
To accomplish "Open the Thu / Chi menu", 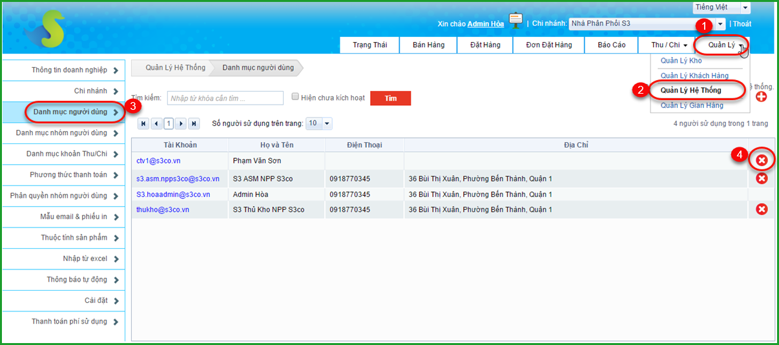I will (669, 45).
